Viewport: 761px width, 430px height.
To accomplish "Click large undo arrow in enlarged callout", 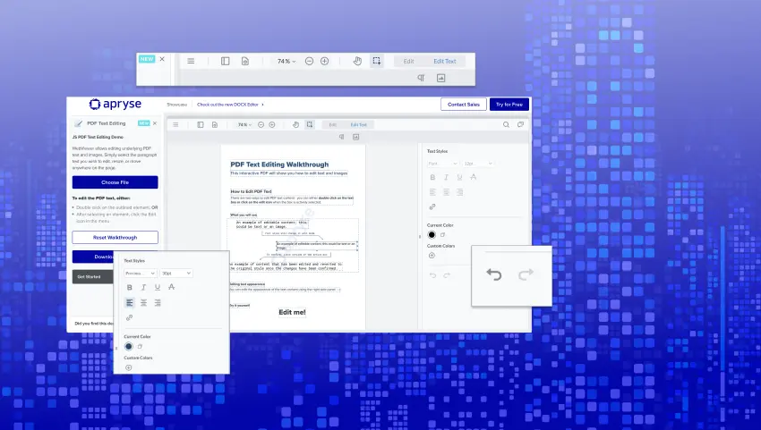I will pyautogui.click(x=493, y=274).
